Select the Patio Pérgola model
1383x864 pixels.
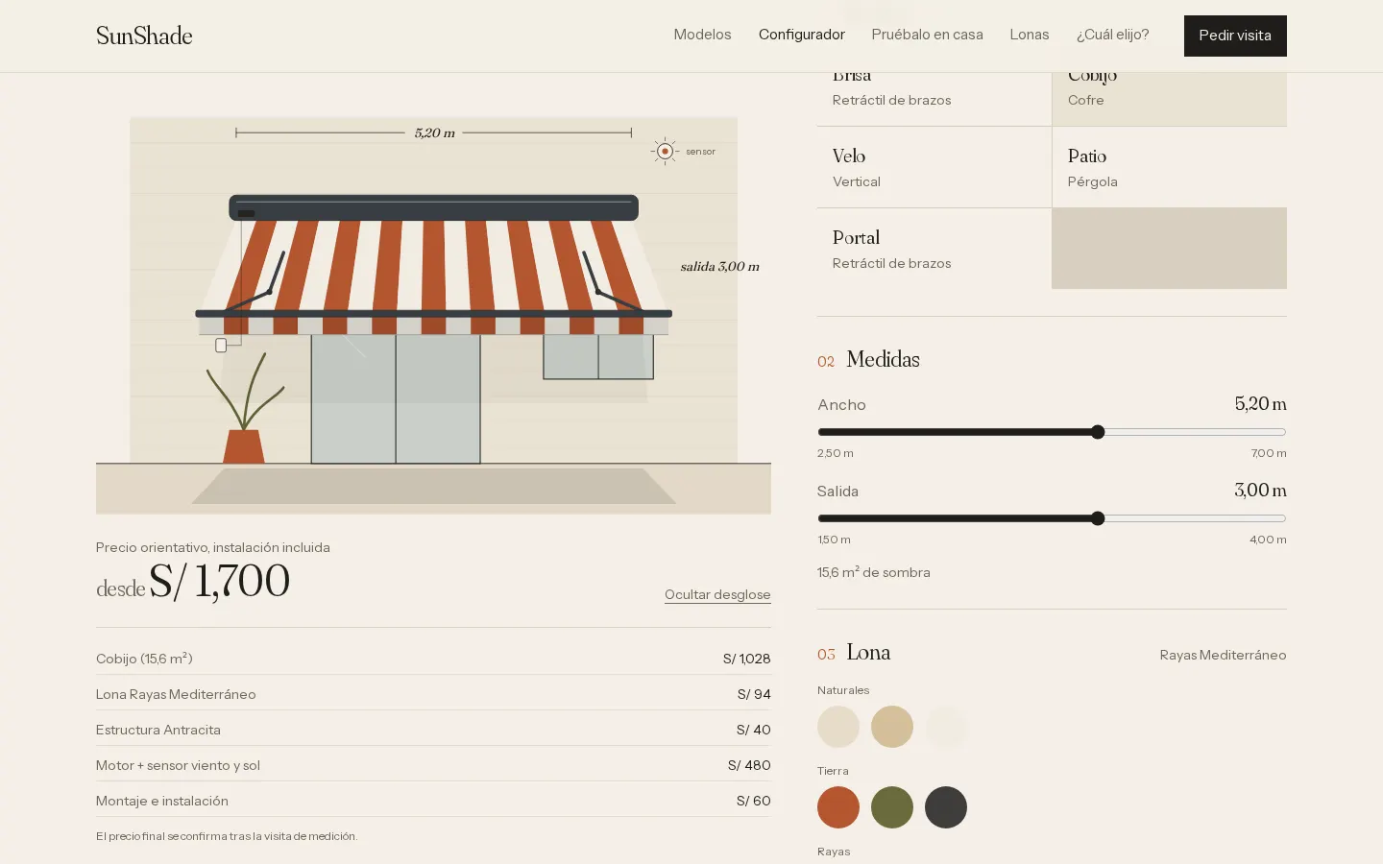tap(1170, 167)
